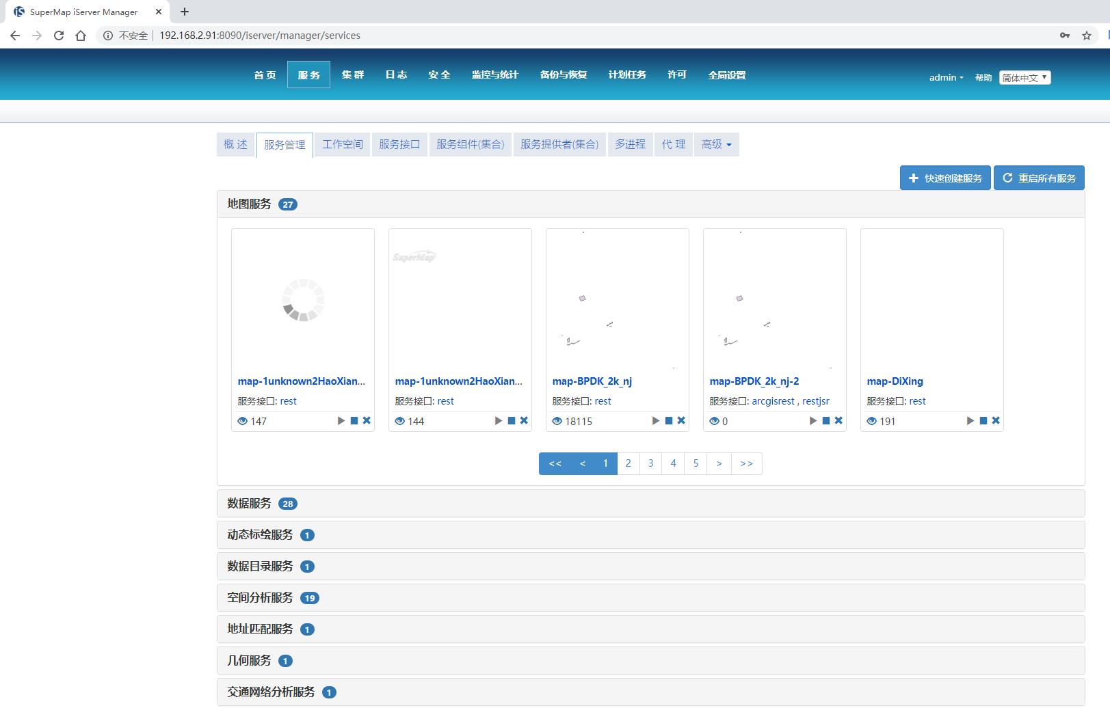This screenshot has width=1110, height=708.
Task: Delete the map-BPDK_2k_nj service with 18115 views
Action: click(681, 421)
